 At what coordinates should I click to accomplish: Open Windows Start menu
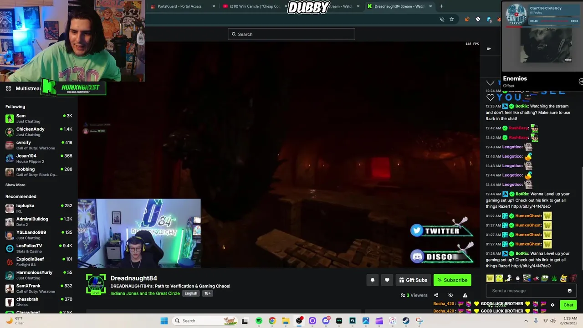pos(164,321)
